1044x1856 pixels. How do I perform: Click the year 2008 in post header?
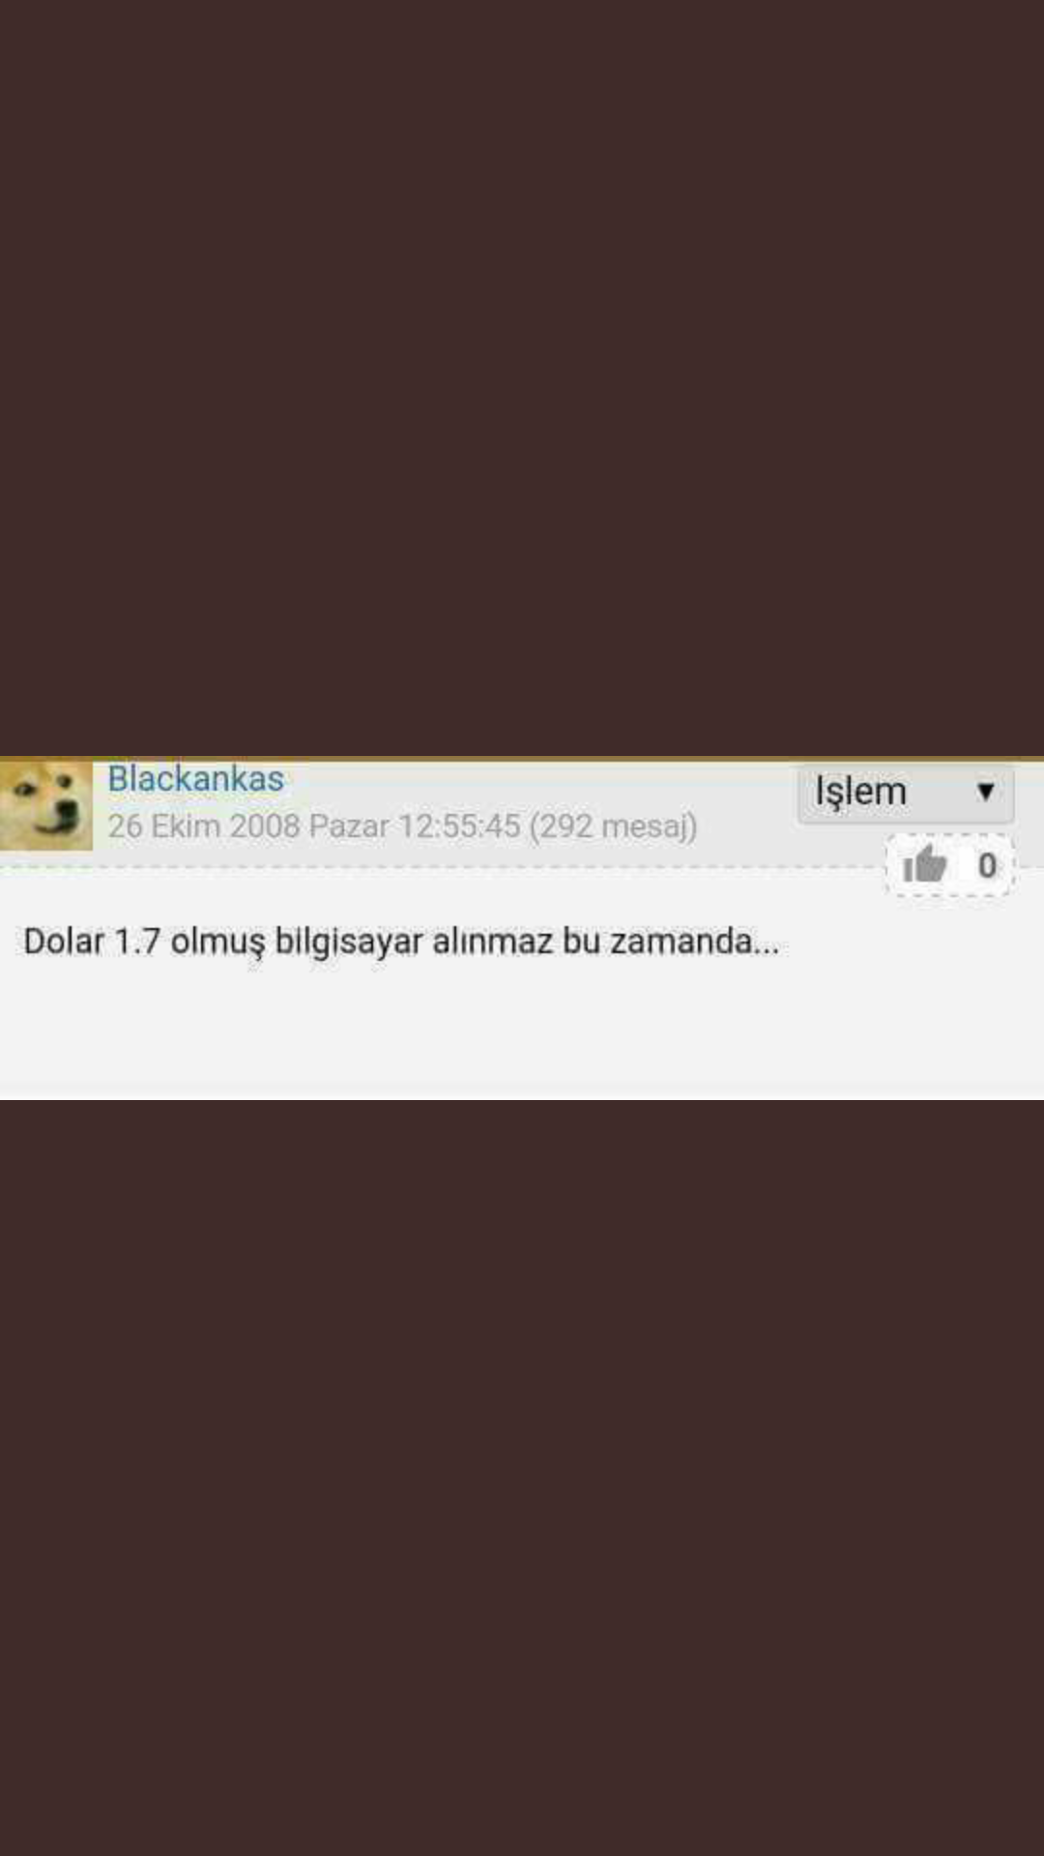click(264, 826)
